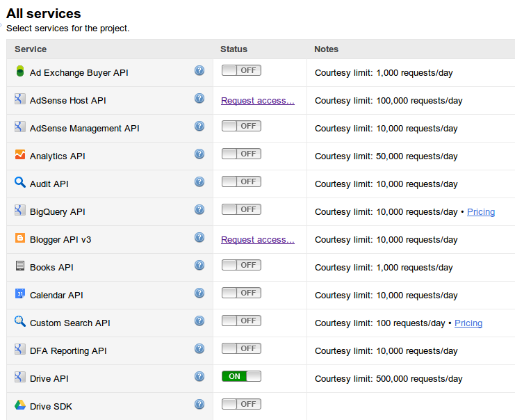This screenshot has height=420, width=515.
Task: Open help for Calendar API
Action: [x=199, y=293]
